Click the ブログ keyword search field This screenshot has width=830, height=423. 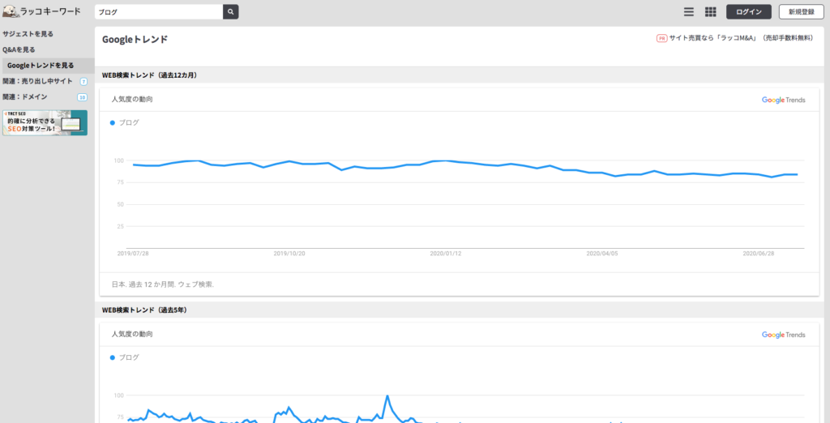158,12
